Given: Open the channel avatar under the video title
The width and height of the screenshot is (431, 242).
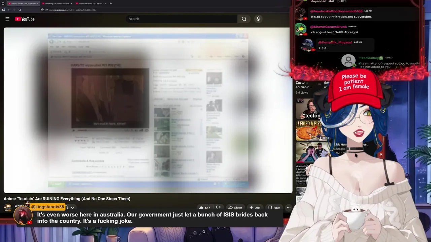Looking at the screenshot, I should tap(7, 207).
